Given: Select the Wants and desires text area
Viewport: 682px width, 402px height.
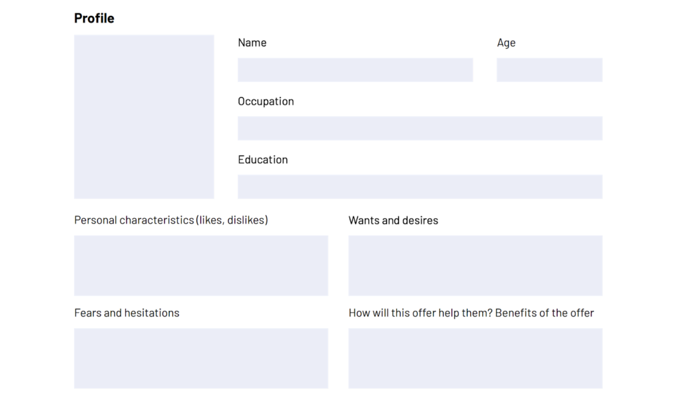Looking at the screenshot, I should tap(476, 266).
